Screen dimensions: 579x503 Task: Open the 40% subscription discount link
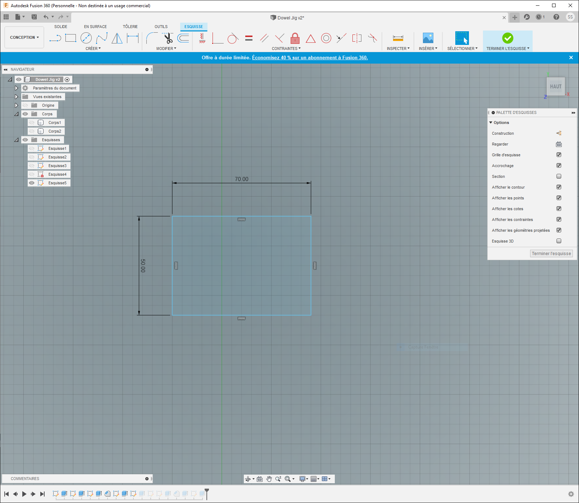310,57
